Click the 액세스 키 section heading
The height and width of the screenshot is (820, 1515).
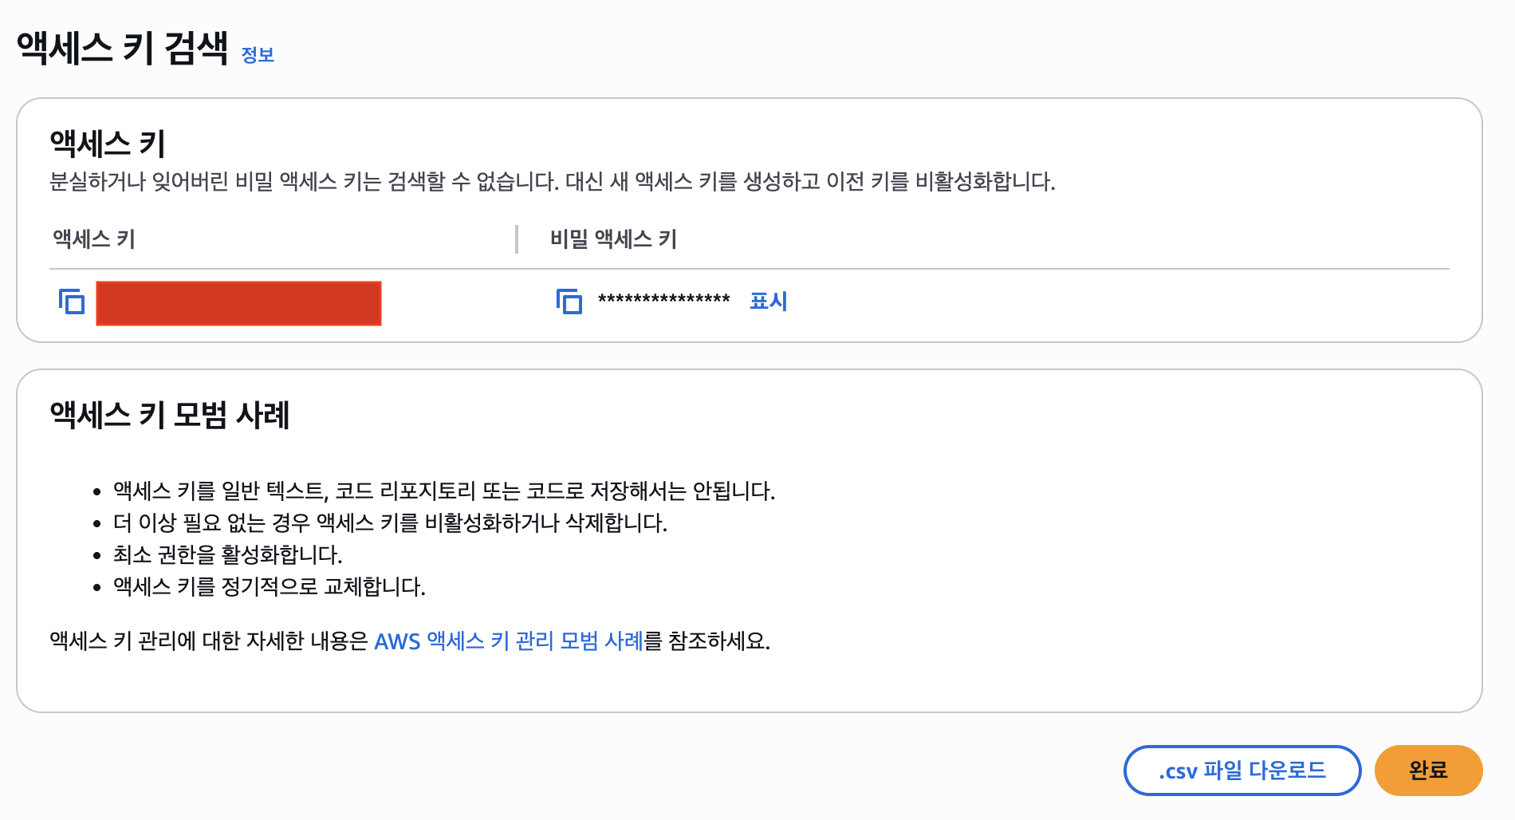108,144
